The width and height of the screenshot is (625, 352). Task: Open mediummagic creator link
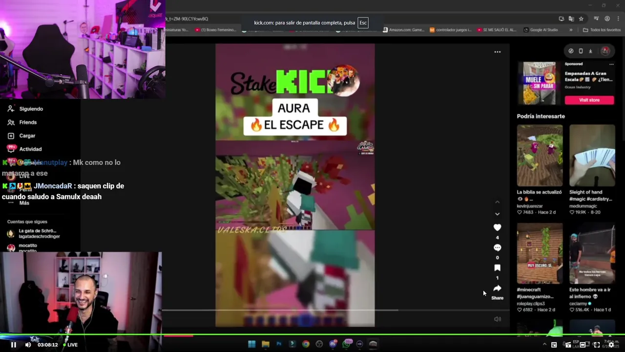pyautogui.click(x=584, y=206)
